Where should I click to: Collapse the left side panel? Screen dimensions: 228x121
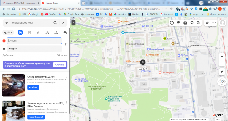point(73,23)
